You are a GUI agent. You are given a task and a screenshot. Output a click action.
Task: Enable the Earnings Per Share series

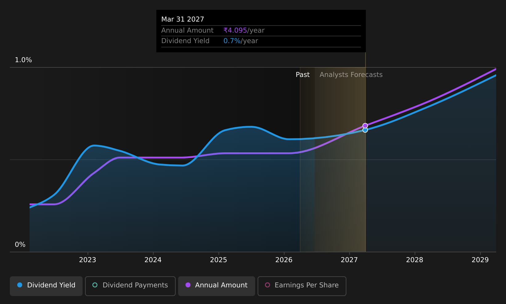click(x=302, y=286)
